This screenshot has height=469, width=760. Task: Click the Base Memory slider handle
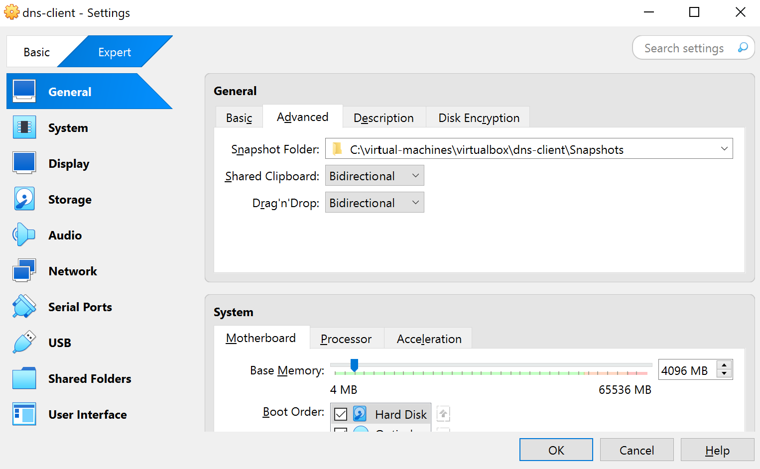[x=354, y=365]
